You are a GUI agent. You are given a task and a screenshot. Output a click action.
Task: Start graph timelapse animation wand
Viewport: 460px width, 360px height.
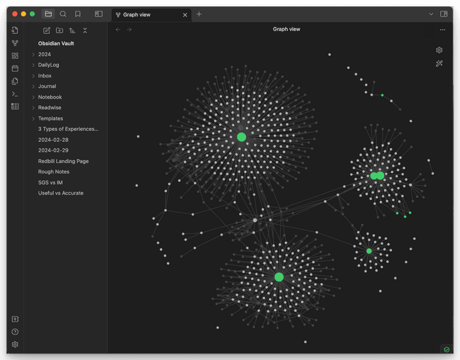439,64
